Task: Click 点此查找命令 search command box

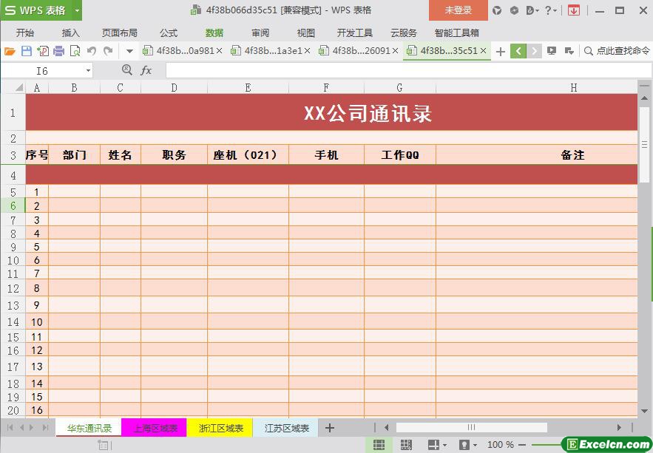Action: pos(617,51)
